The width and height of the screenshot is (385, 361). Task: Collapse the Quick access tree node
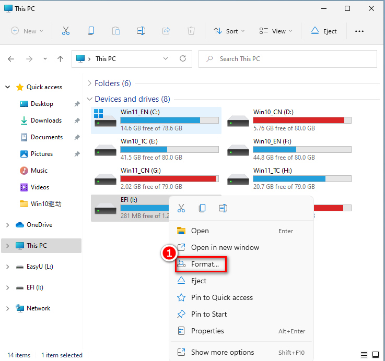click(x=8, y=87)
